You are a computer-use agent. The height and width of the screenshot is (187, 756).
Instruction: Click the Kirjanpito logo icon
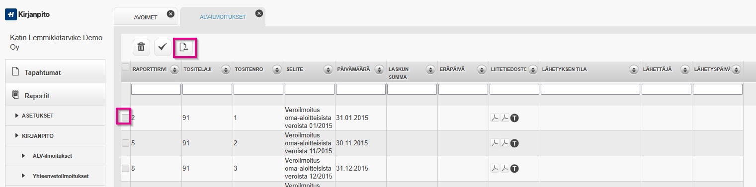click(x=10, y=14)
